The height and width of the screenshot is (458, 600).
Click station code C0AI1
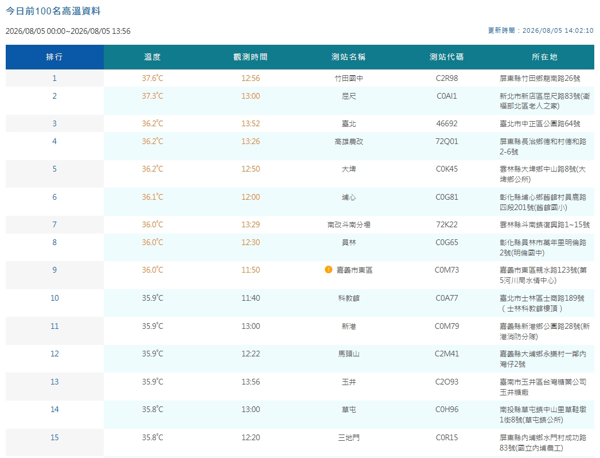[x=446, y=96]
